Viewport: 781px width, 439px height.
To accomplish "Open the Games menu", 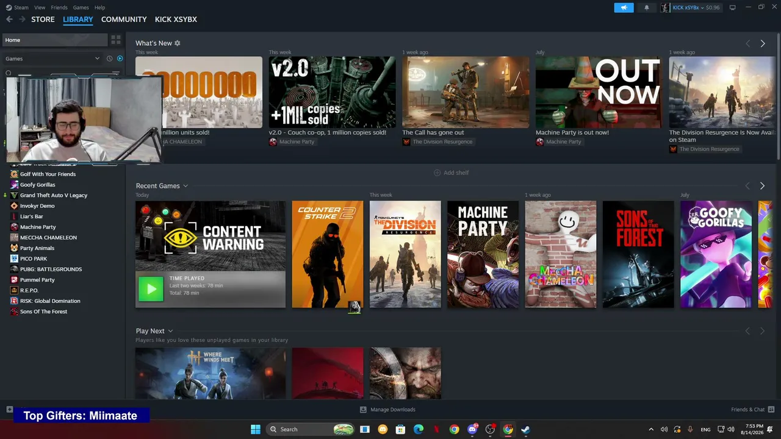I will (x=81, y=7).
